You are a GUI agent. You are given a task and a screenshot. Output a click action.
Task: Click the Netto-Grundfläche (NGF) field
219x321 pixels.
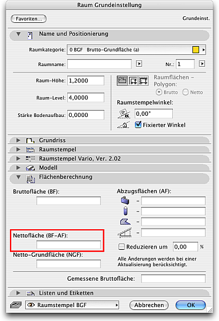(68, 264)
